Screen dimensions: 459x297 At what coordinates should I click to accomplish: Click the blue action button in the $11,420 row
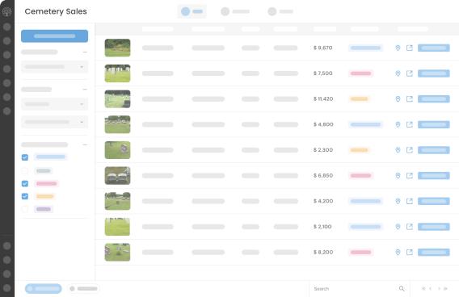pos(433,98)
